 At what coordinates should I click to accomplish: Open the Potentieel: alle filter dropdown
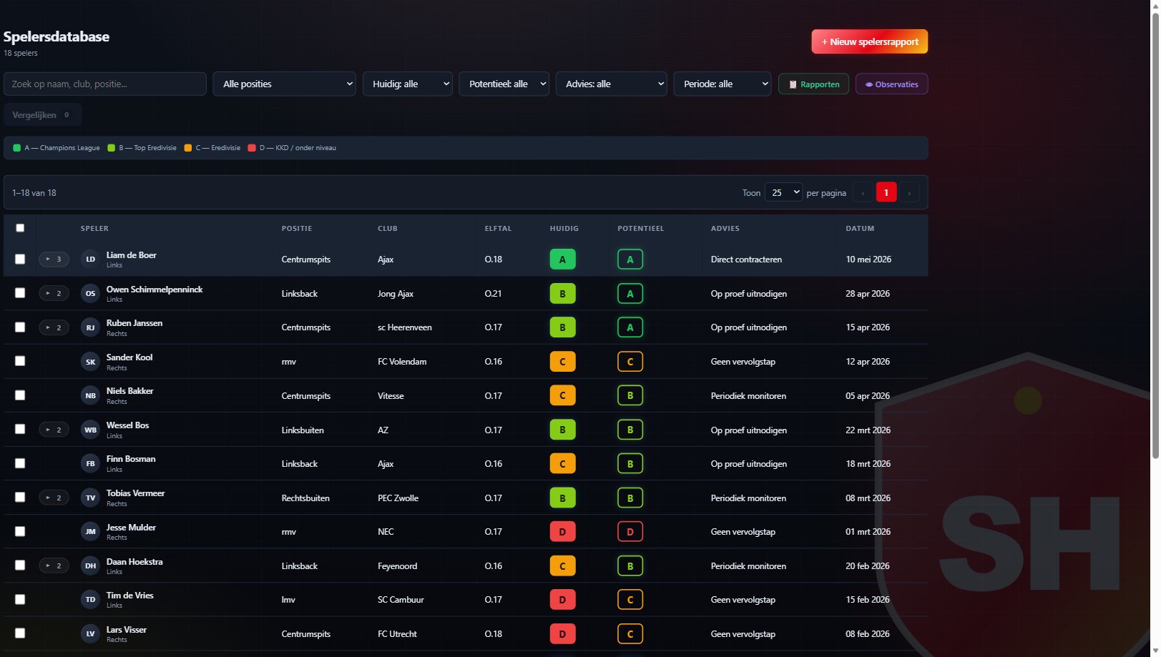504,84
